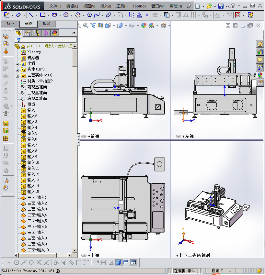Open the Rectangle tool dropdown arrow
Screen dimensions: 265x275
point(48,16)
